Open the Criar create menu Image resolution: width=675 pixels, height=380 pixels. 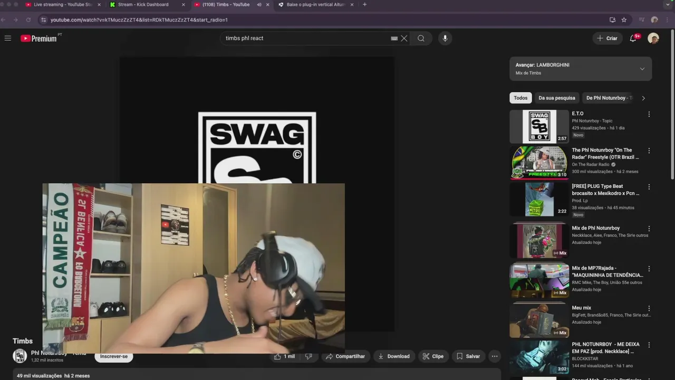tap(607, 38)
